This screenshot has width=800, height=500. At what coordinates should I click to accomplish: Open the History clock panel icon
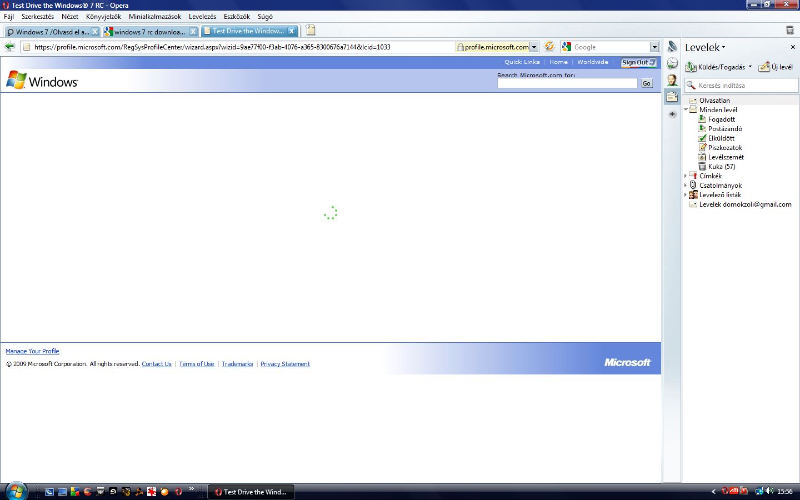click(x=672, y=63)
